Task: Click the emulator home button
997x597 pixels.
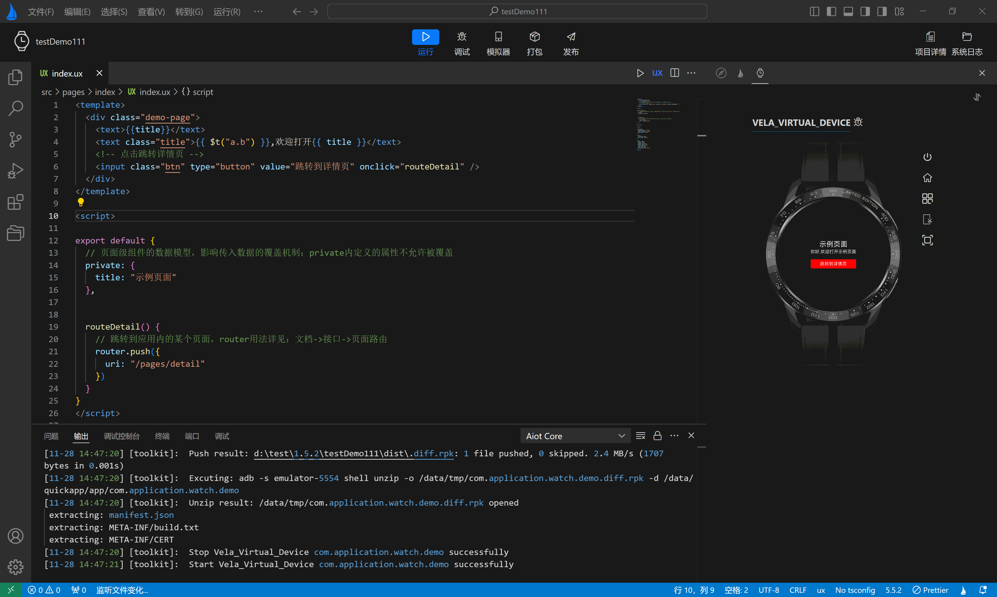Action: coord(927,177)
